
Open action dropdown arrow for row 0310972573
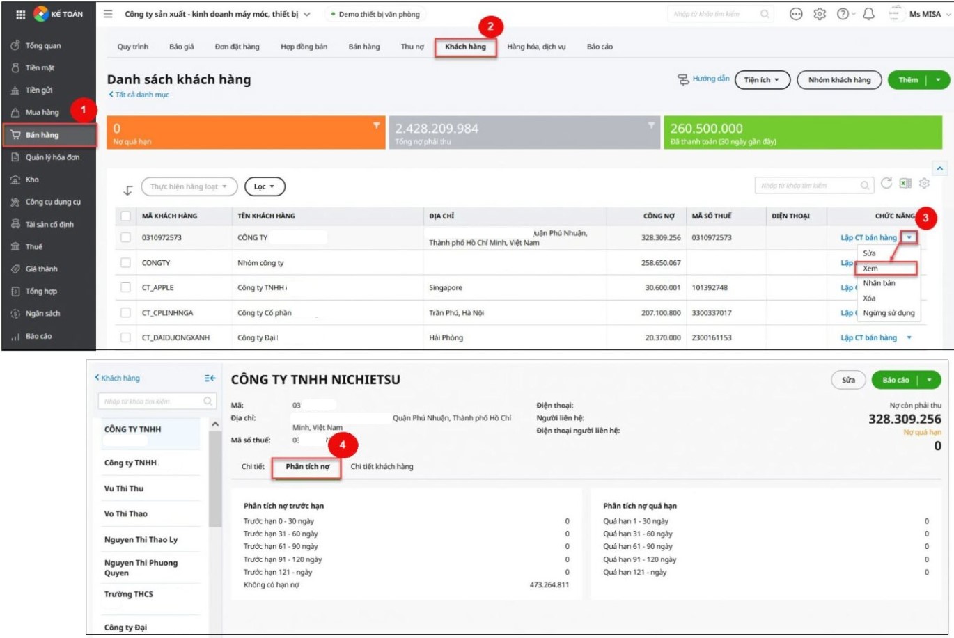[909, 237]
